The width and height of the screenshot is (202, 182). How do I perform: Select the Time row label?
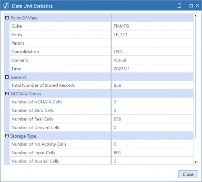[x=16, y=69]
